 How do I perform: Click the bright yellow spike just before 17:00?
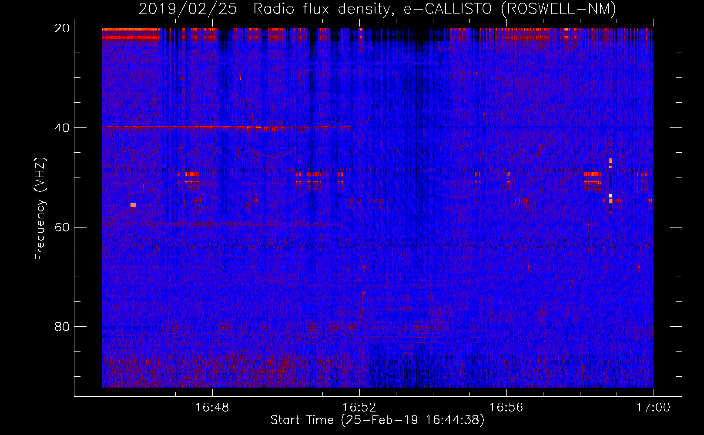tap(610, 196)
